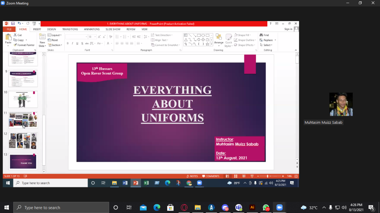Expand the Layout dropdown
This screenshot has height=213, width=380.
(x=56, y=35)
